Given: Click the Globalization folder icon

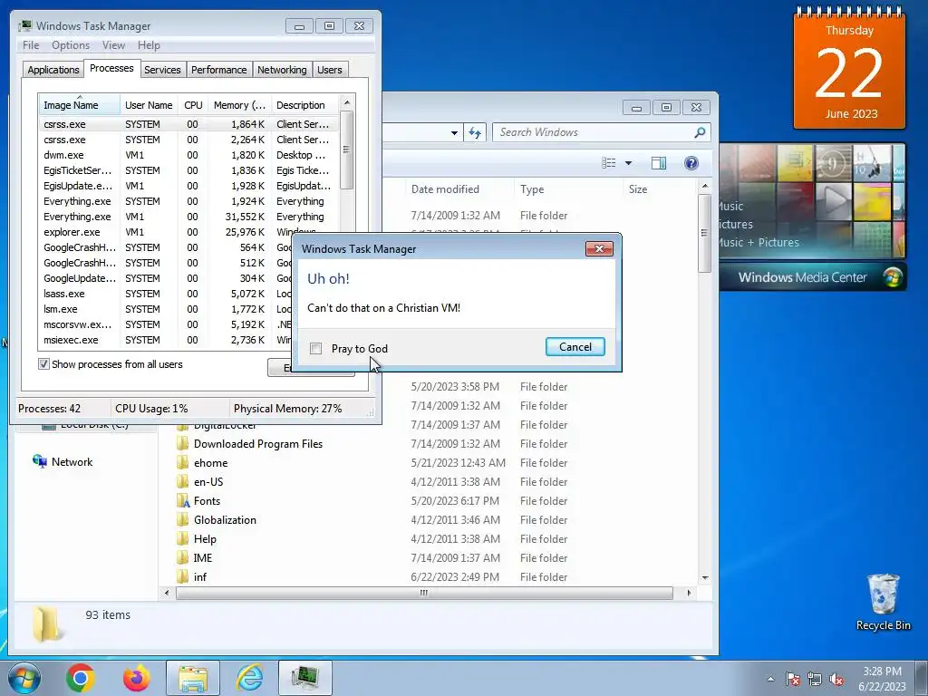Looking at the screenshot, I should click(x=183, y=519).
